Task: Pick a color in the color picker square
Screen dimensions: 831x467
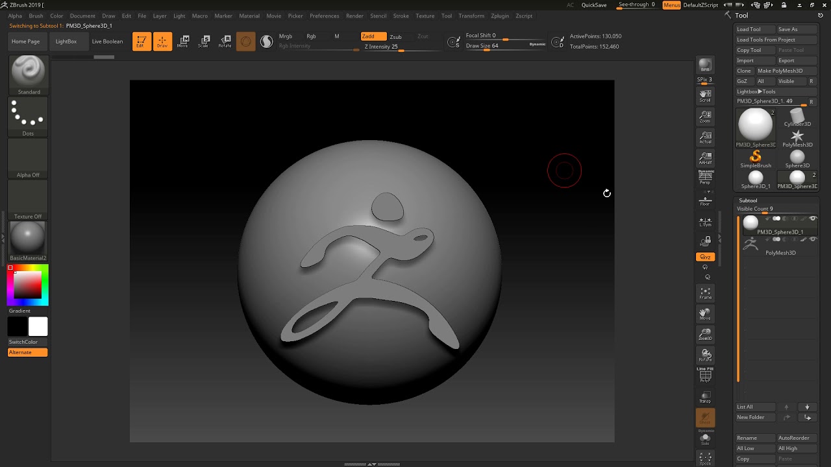Action: point(28,285)
